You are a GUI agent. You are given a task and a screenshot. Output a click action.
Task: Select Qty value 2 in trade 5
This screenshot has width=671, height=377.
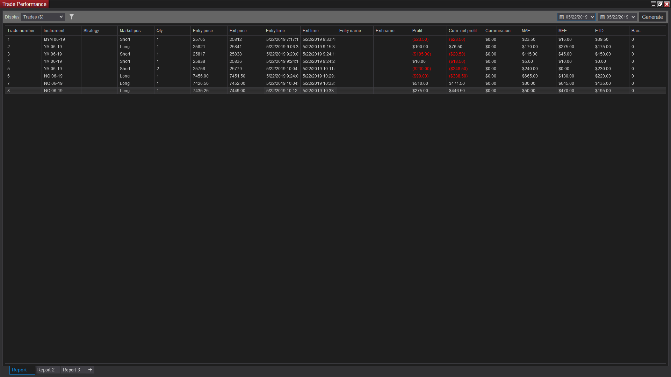[172, 69]
